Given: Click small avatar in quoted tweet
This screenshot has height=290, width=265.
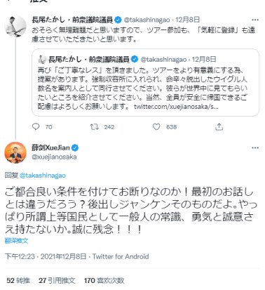Looking at the screenshot, I should click(x=42, y=59).
